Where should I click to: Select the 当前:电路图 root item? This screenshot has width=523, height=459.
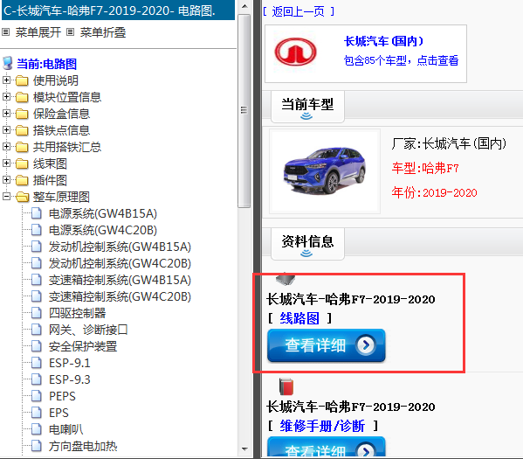pyautogui.click(x=46, y=64)
